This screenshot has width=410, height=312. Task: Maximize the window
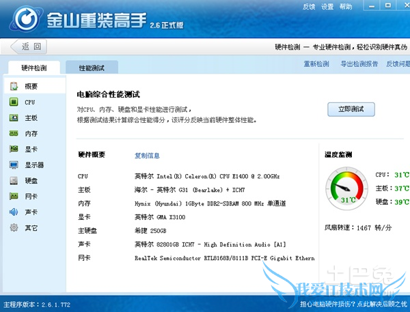[x=388, y=5]
